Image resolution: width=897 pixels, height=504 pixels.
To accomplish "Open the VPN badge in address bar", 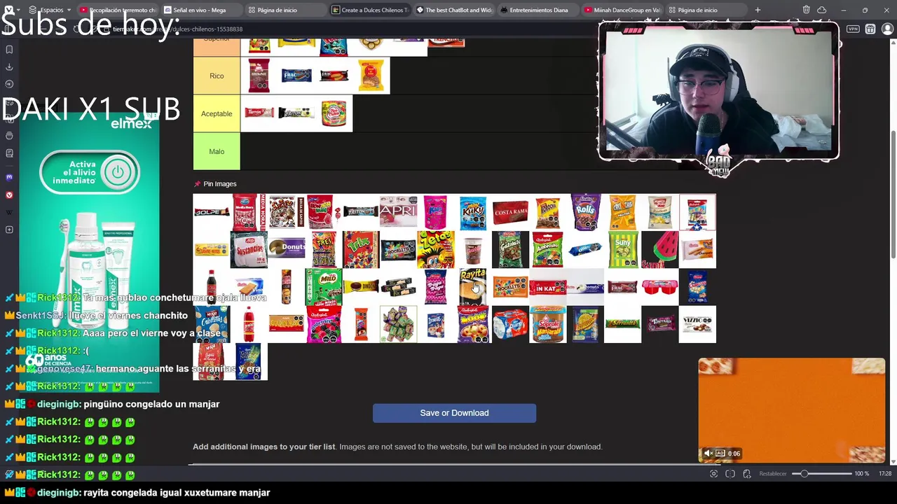I will pos(853,29).
